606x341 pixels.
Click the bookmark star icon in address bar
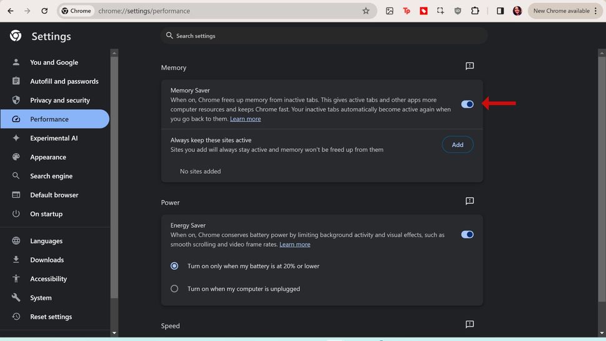tap(366, 11)
